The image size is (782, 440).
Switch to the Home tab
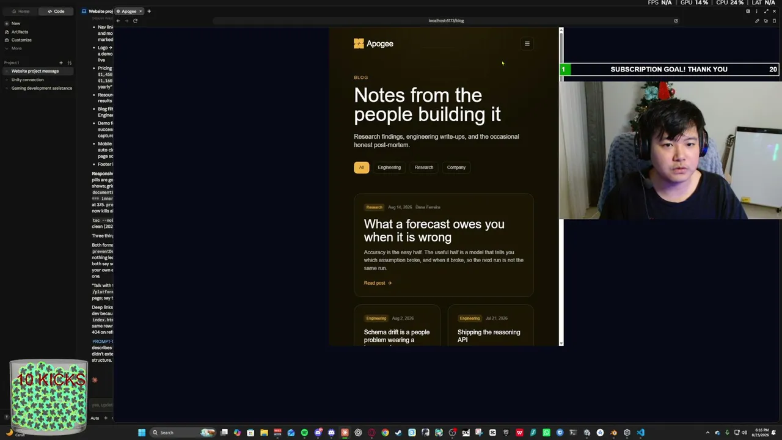(x=20, y=11)
